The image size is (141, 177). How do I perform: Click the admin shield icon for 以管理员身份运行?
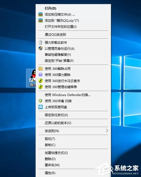point(41,48)
